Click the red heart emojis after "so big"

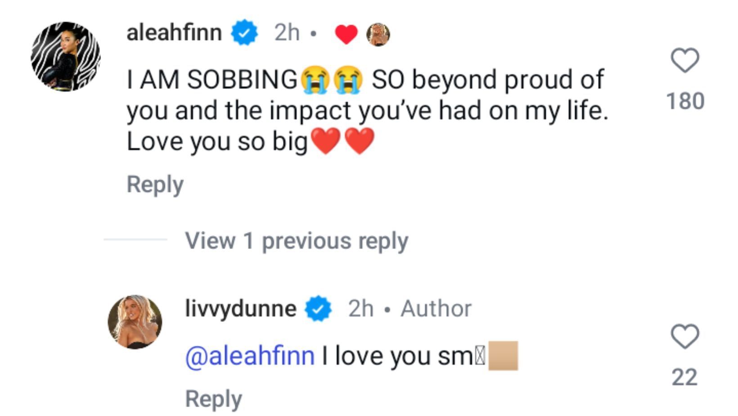pyautogui.click(x=342, y=141)
